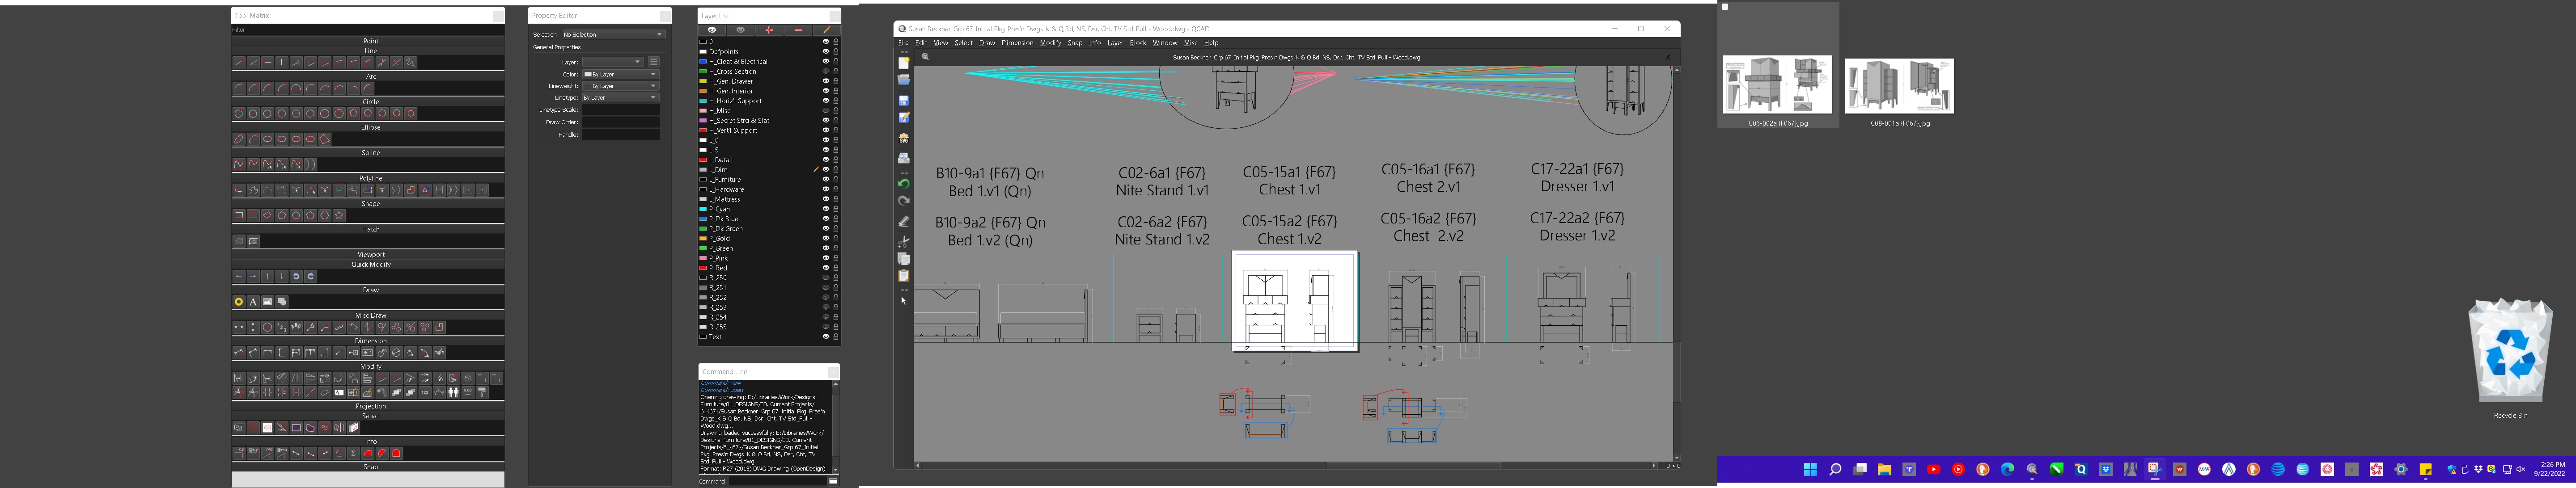Select the L_Hardware layer name
Screen dimensions: 2576x488
click(727, 189)
